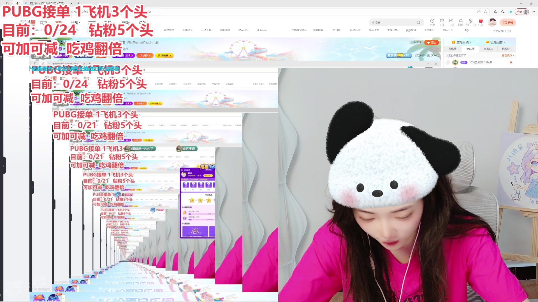The height and width of the screenshot is (302, 538).
Task: Expand the 分类 category dropdown
Action: pyautogui.click(x=75, y=22)
